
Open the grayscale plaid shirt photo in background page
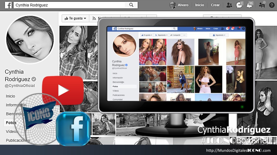pos(78,52)
